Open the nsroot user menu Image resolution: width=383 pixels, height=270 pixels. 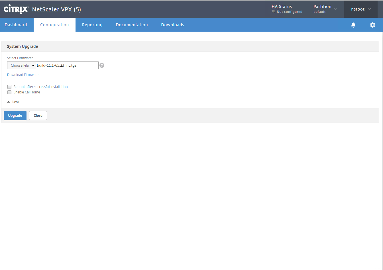[x=361, y=9]
